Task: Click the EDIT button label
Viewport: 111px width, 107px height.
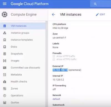Action: point(102,14)
